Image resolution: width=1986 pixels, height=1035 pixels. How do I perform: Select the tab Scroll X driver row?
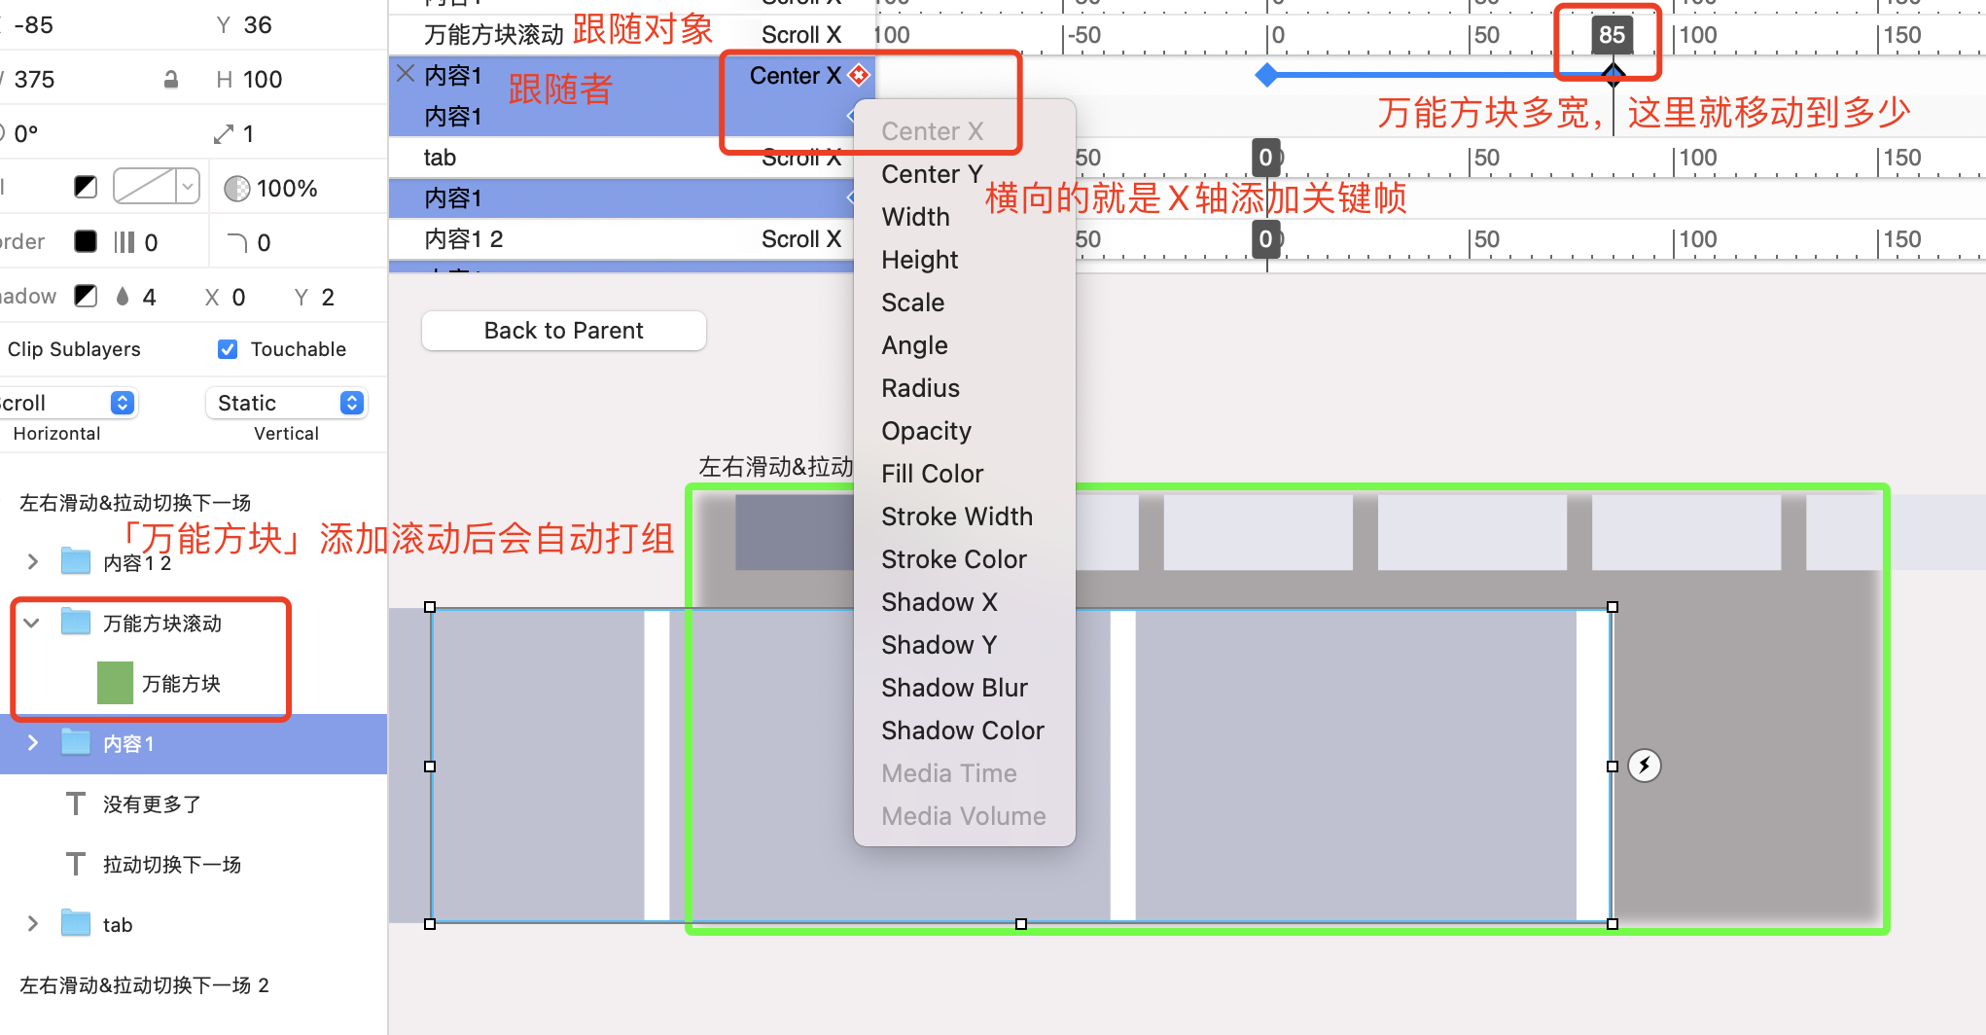click(x=632, y=158)
